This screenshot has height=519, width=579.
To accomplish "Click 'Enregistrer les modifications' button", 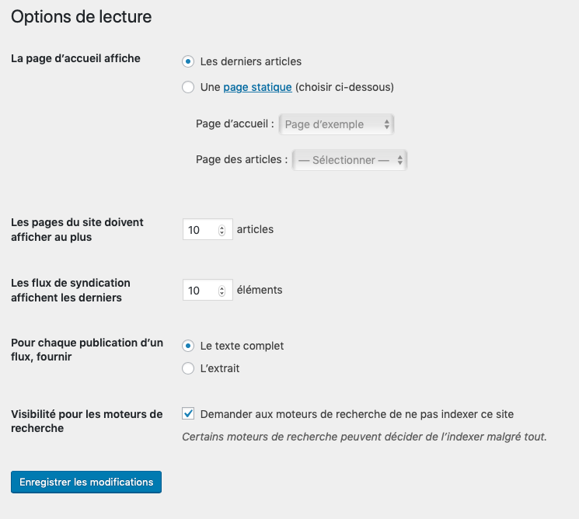I will tap(86, 482).
